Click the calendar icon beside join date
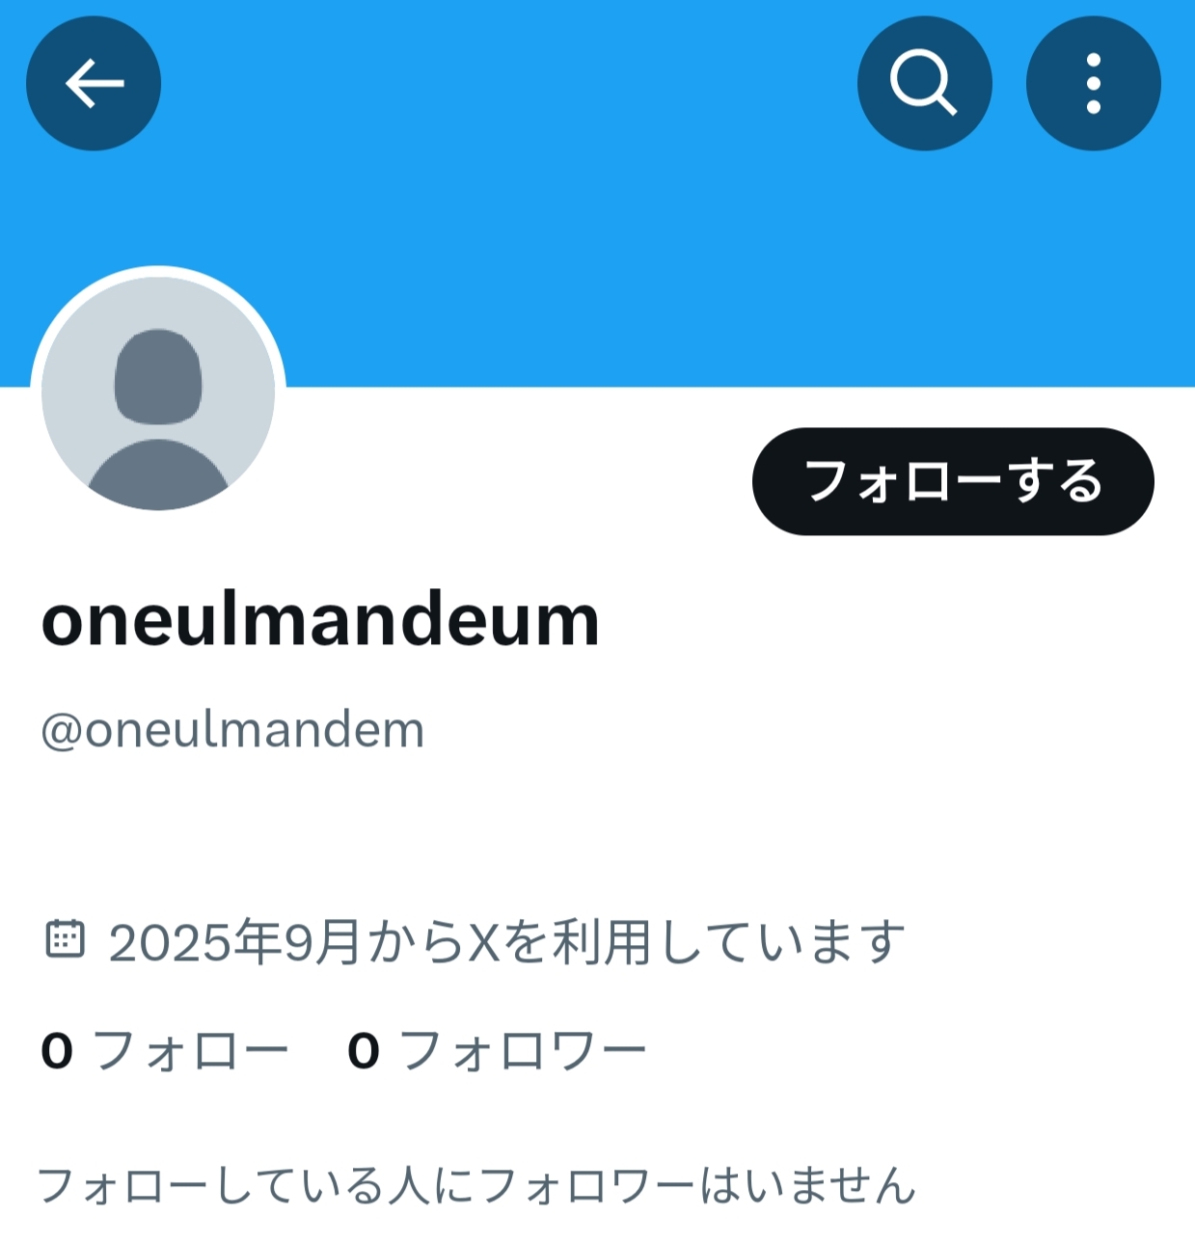 [x=66, y=938]
